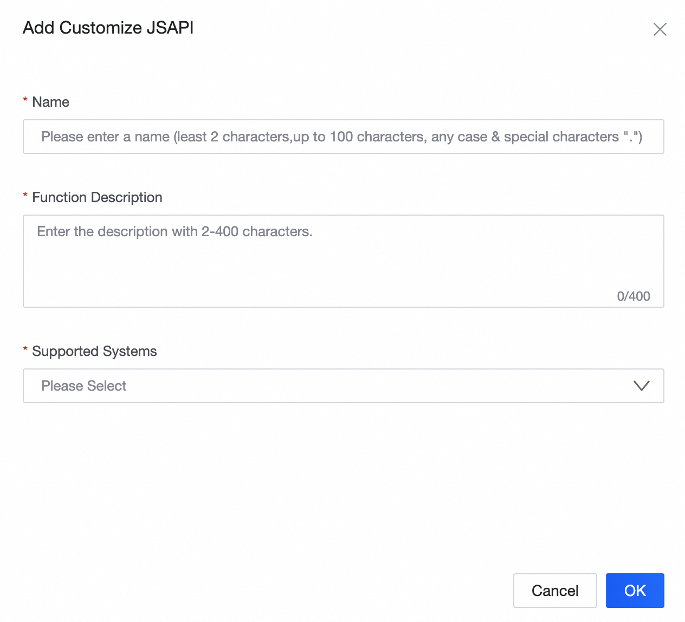Confirm the form by pressing OK

(x=635, y=591)
